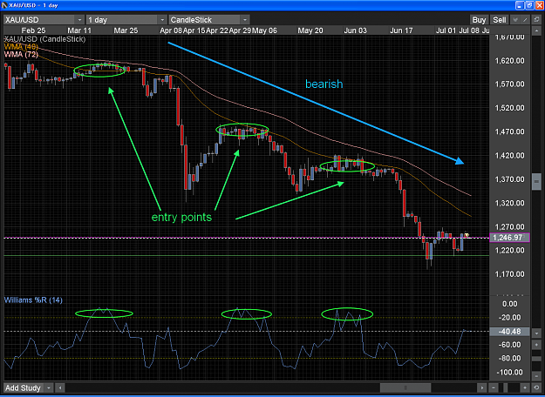
Task: Click the horizontal zoom slider handle
Action: click(506, 387)
